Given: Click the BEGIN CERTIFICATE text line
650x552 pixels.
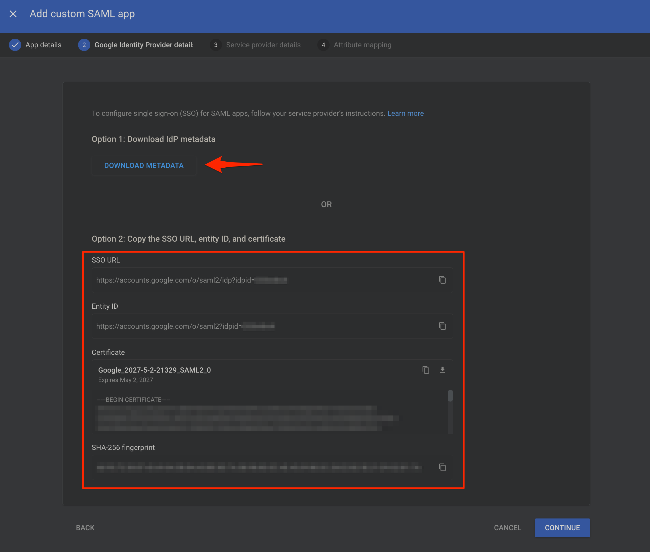Looking at the screenshot, I should 133,400.
